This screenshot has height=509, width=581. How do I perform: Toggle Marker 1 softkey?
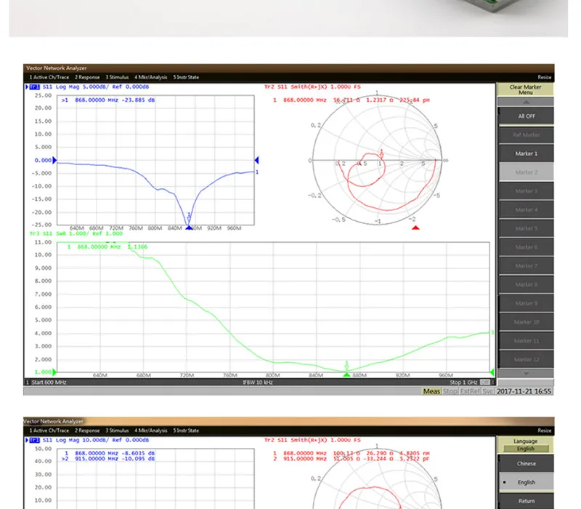point(526,153)
